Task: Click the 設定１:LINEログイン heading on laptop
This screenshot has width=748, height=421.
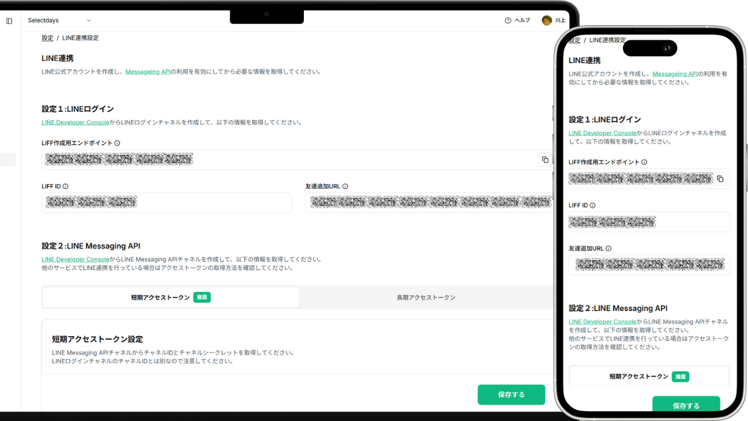Action: (78, 109)
